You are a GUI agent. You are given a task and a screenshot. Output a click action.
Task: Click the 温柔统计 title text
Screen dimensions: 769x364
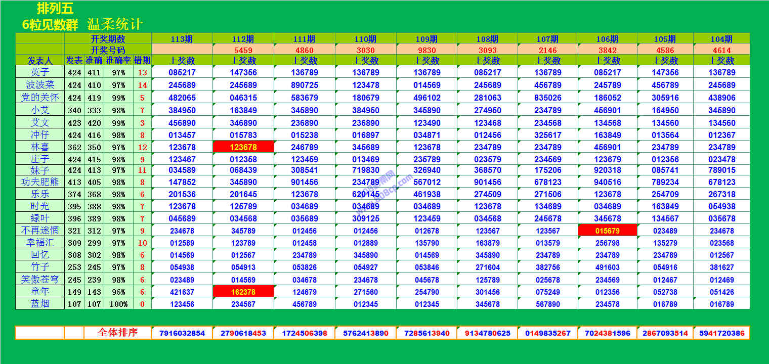click(x=115, y=24)
